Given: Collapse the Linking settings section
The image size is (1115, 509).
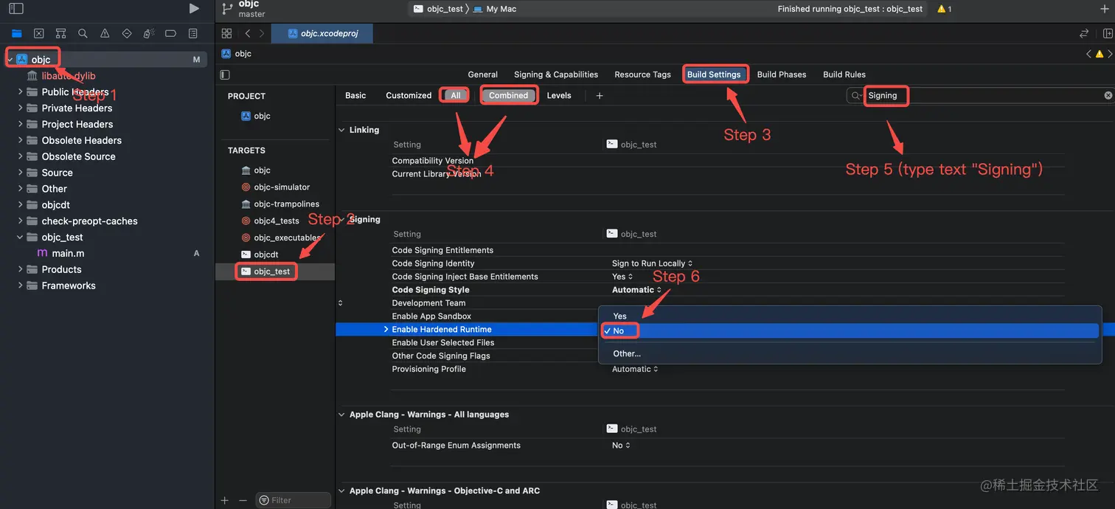Looking at the screenshot, I should coord(341,130).
